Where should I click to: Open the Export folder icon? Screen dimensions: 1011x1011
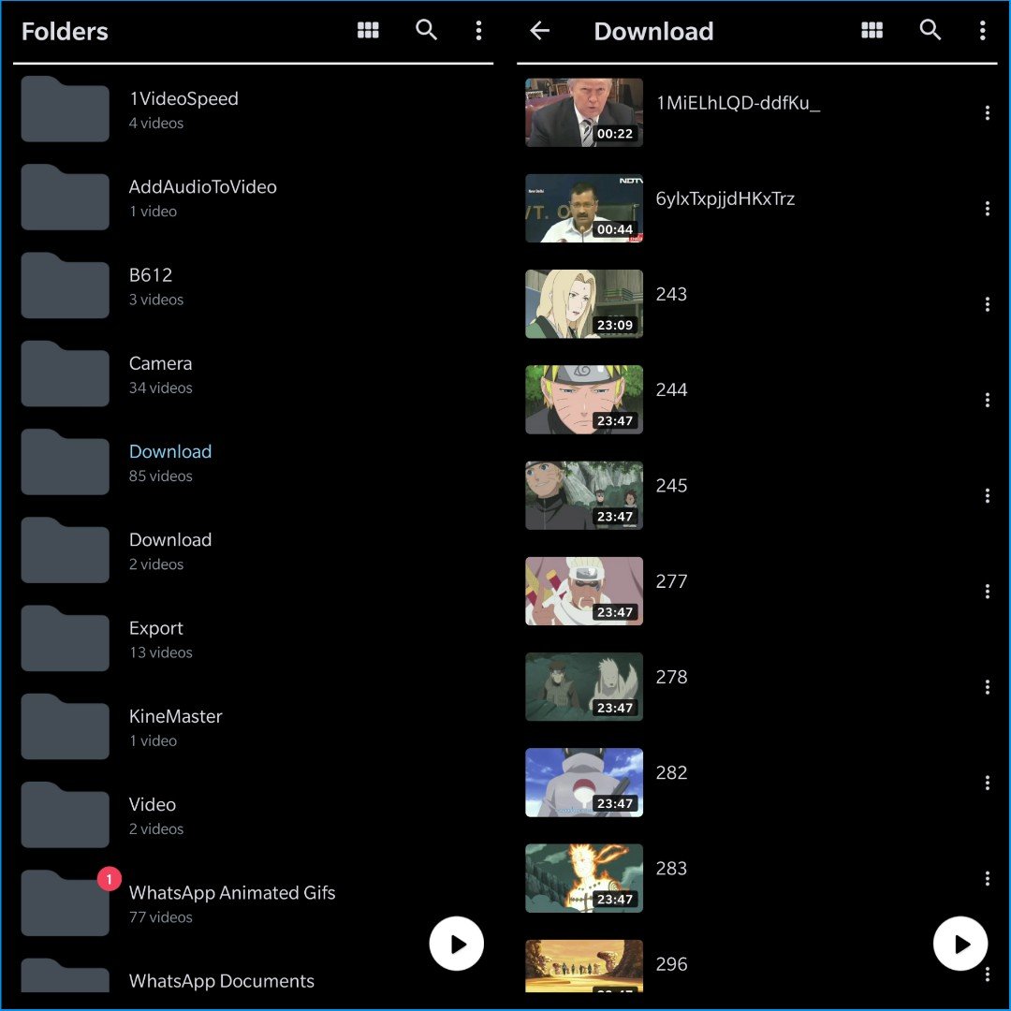66,638
